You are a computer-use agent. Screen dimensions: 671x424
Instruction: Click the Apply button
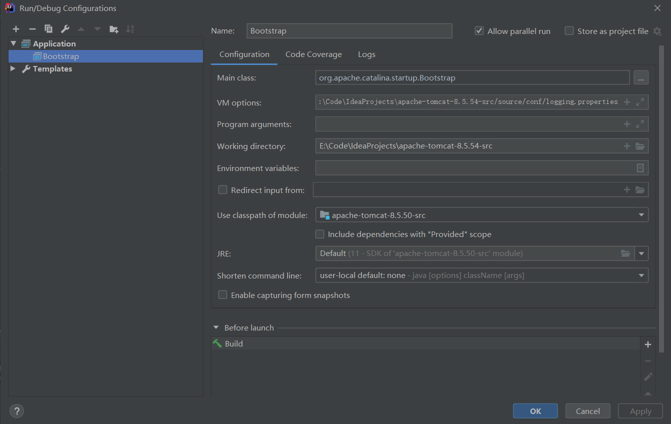640,411
